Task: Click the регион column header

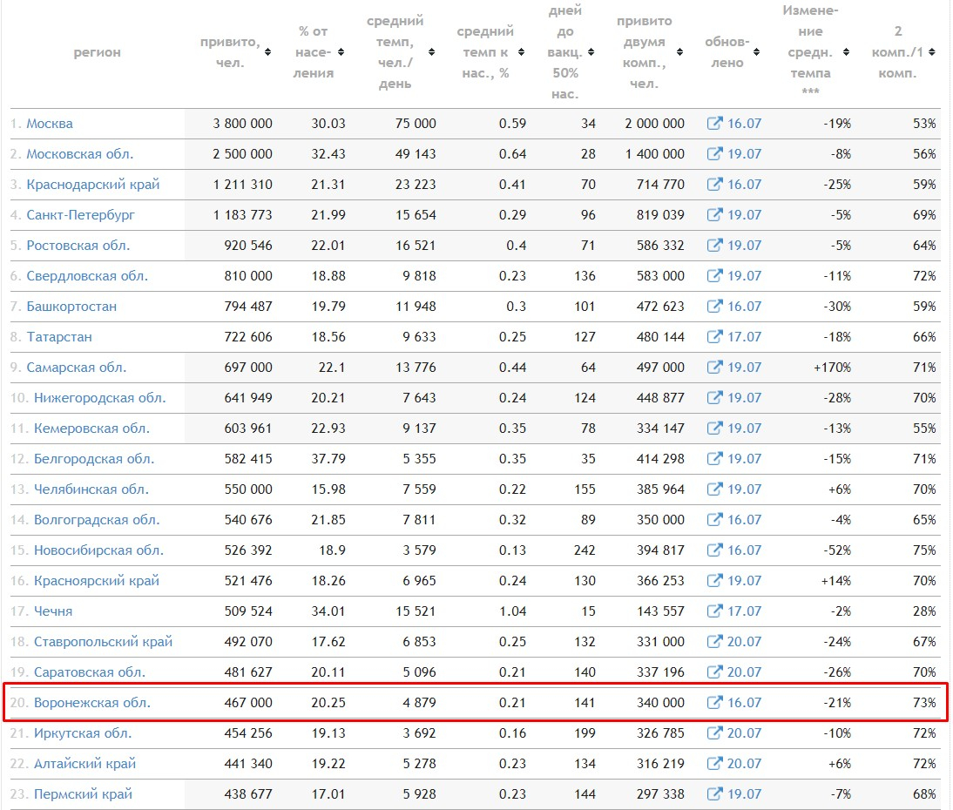Action: pos(97,52)
